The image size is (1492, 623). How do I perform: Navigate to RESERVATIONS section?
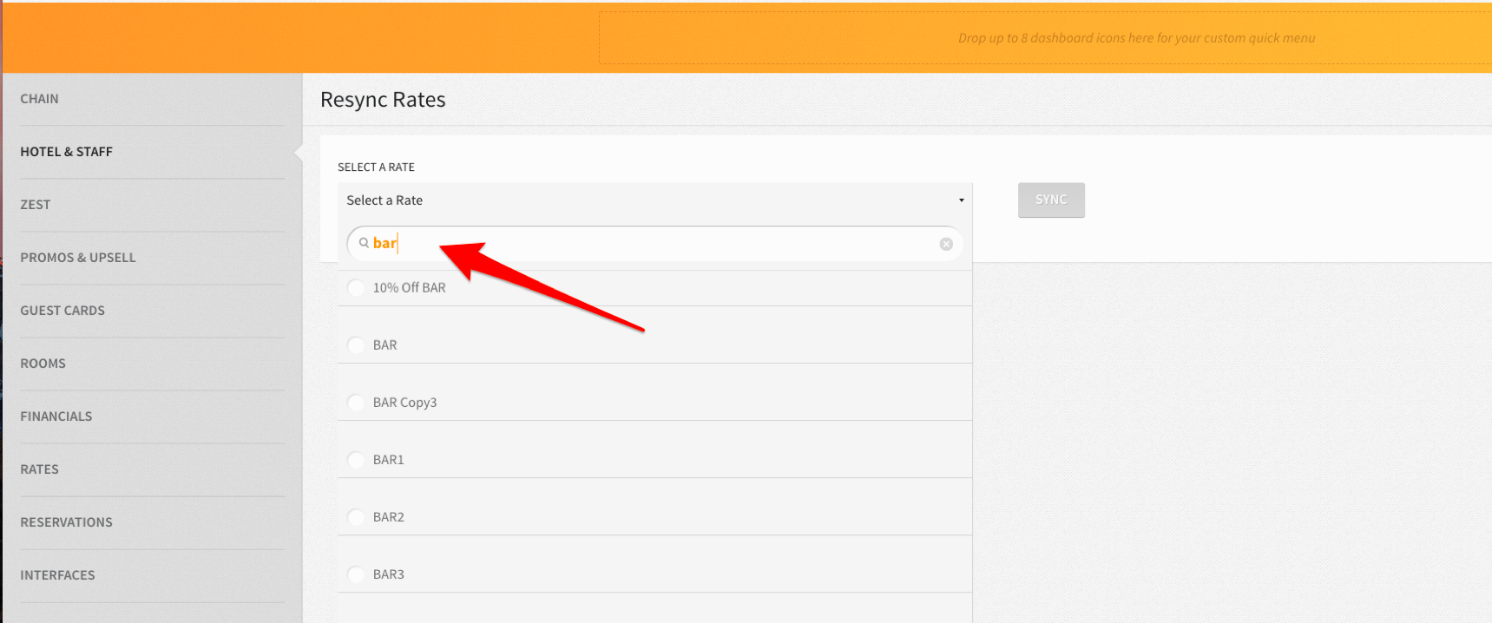[67, 522]
